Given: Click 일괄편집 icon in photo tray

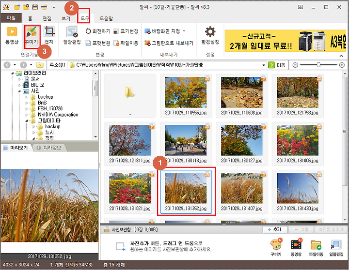Looking at the screenshot, I should coord(336,247).
